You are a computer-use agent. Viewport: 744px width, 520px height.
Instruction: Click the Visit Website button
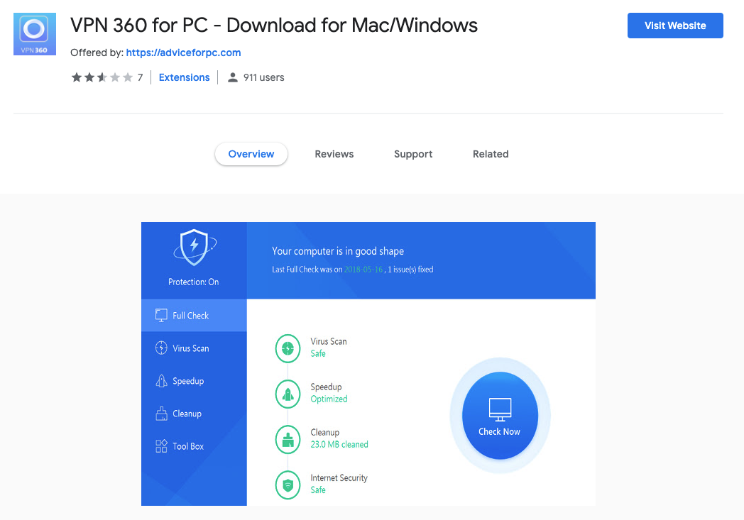(674, 25)
